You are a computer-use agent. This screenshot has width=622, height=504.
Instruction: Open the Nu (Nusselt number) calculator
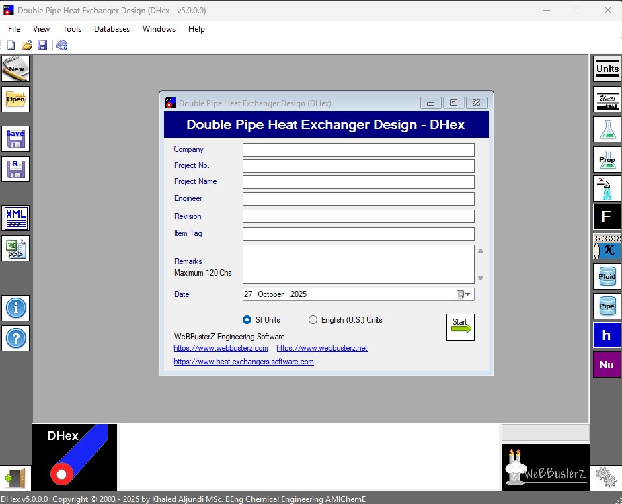(x=607, y=364)
